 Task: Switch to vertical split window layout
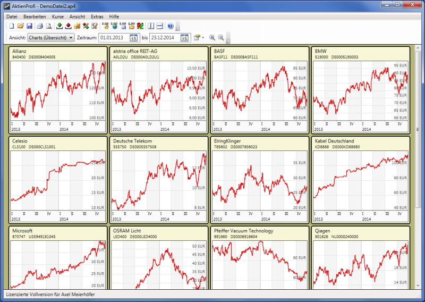[x=151, y=26]
